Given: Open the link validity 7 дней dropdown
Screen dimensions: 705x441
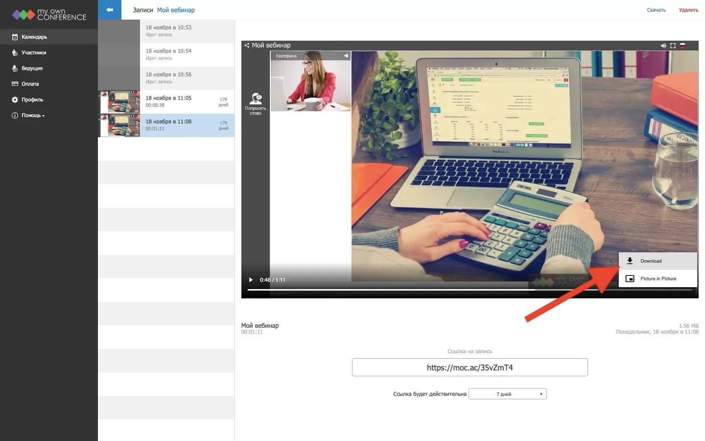Looking at the screenshot, I should tap(507, 394).
